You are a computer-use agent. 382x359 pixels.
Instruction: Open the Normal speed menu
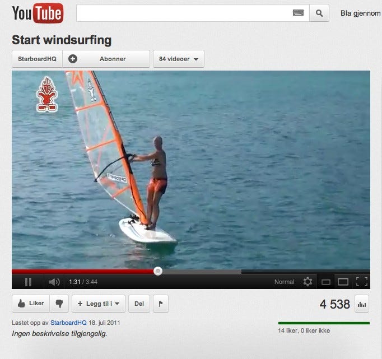284,282
